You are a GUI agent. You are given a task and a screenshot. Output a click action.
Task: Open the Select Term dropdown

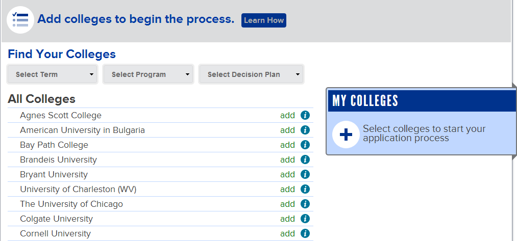pos(52,74)
